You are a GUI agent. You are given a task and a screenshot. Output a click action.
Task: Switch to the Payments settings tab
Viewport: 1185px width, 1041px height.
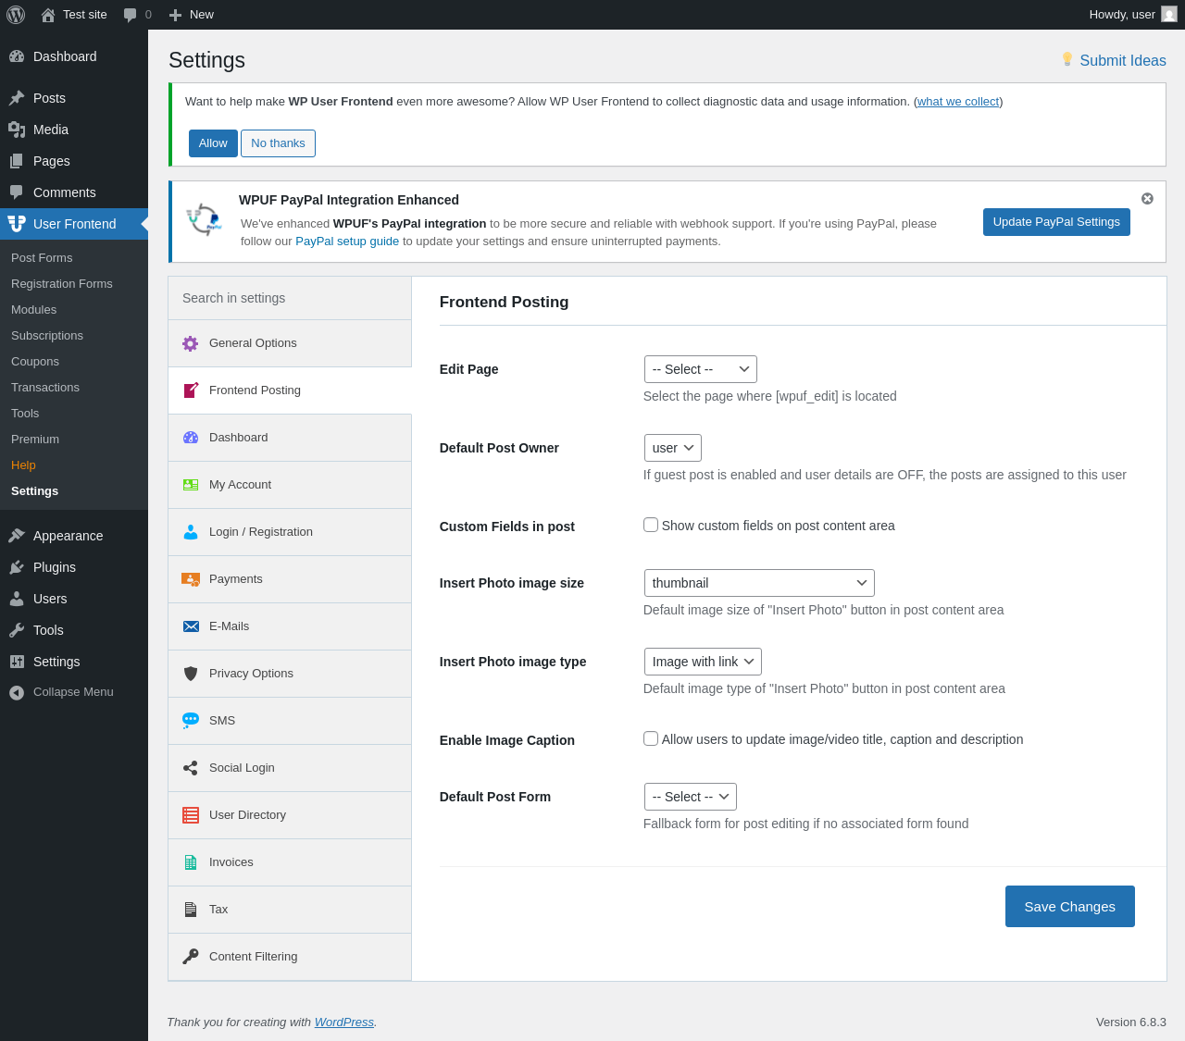tap(236, 579)
